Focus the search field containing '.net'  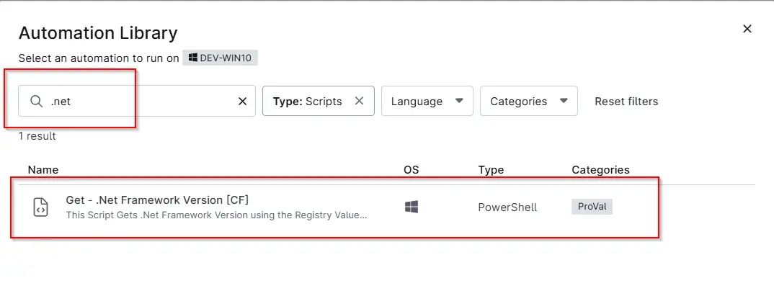pyautogui.click(x=137, y=101)
